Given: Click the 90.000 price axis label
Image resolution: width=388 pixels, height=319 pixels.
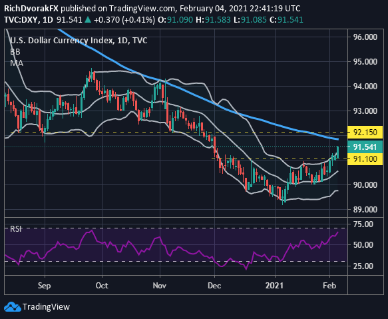Looking at the screenshot, I should 365,185.
